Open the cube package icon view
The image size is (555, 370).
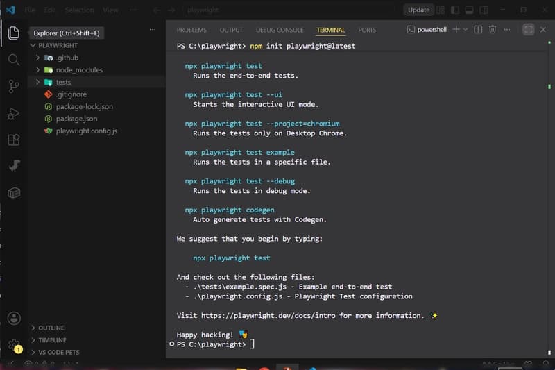[14, 192]
